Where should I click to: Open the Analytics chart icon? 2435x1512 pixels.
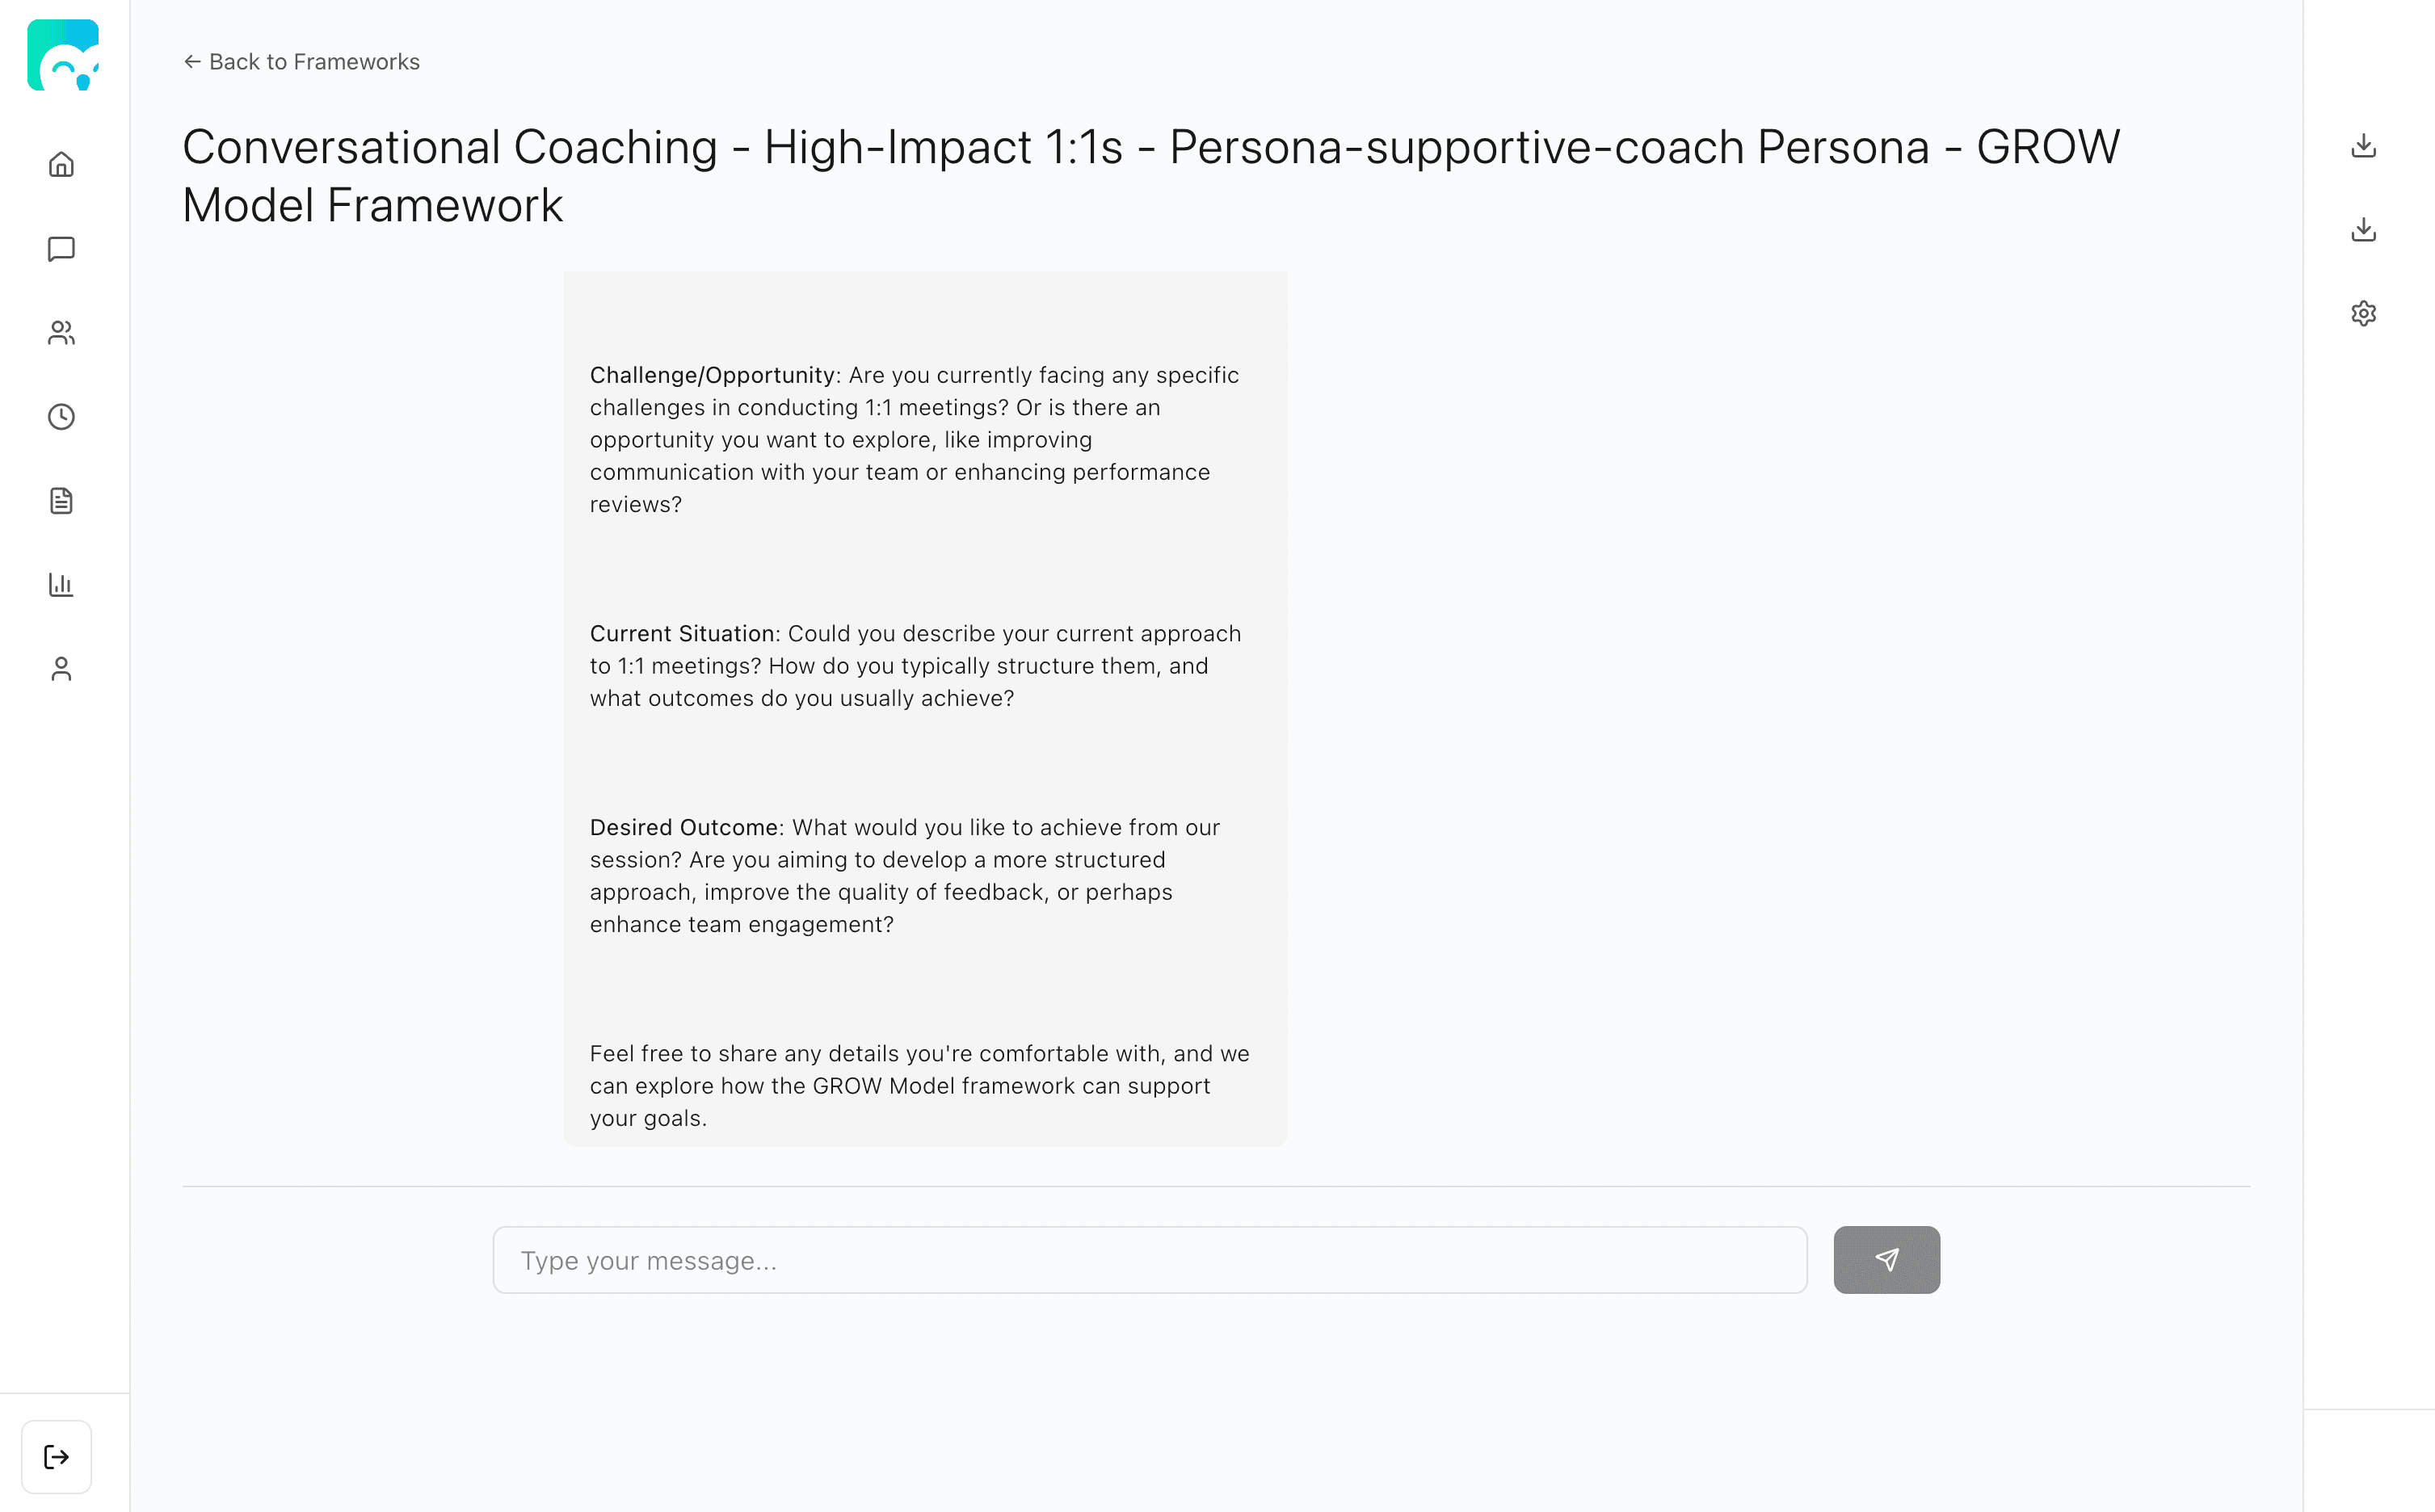(61, 584)
